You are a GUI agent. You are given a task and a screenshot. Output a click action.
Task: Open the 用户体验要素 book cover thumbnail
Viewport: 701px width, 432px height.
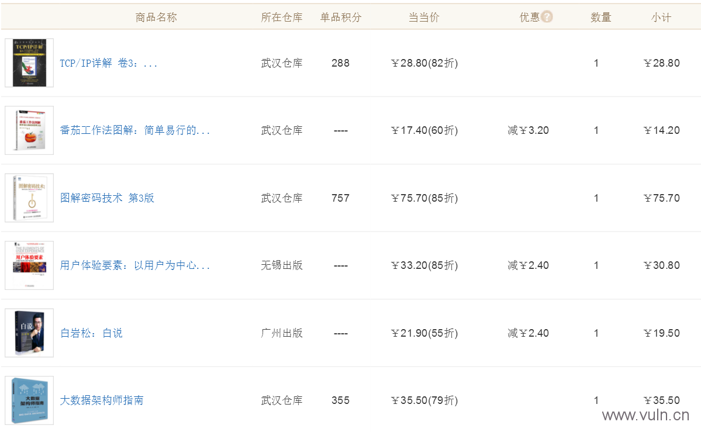click(29, 265)
